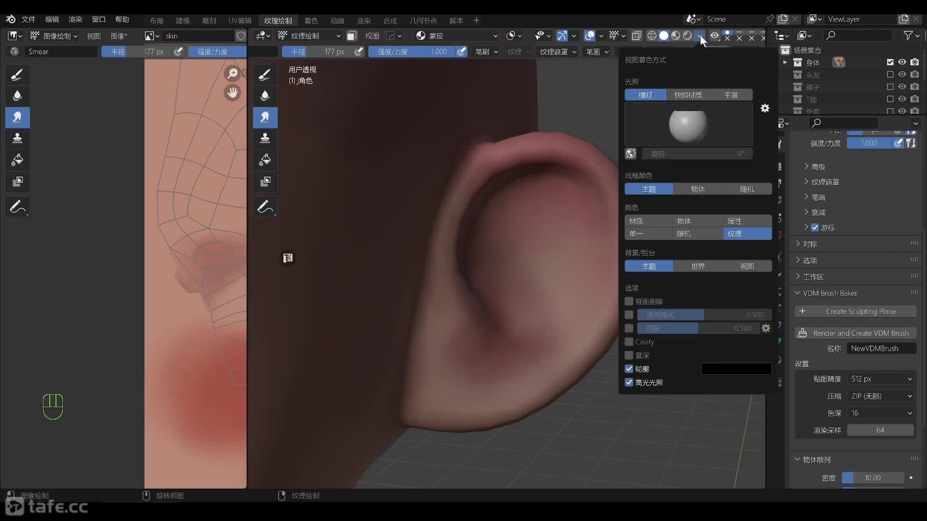Click the pan hand gizmo in image editor
Screen dimensions: 927x521
click(x=233, y=93)
